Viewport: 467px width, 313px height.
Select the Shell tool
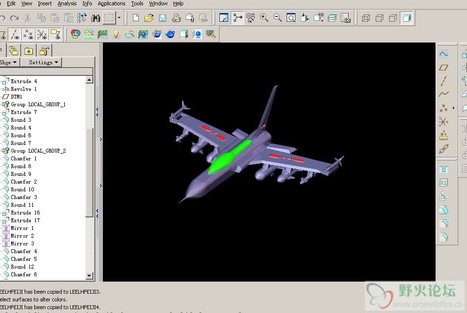(443, 183)
